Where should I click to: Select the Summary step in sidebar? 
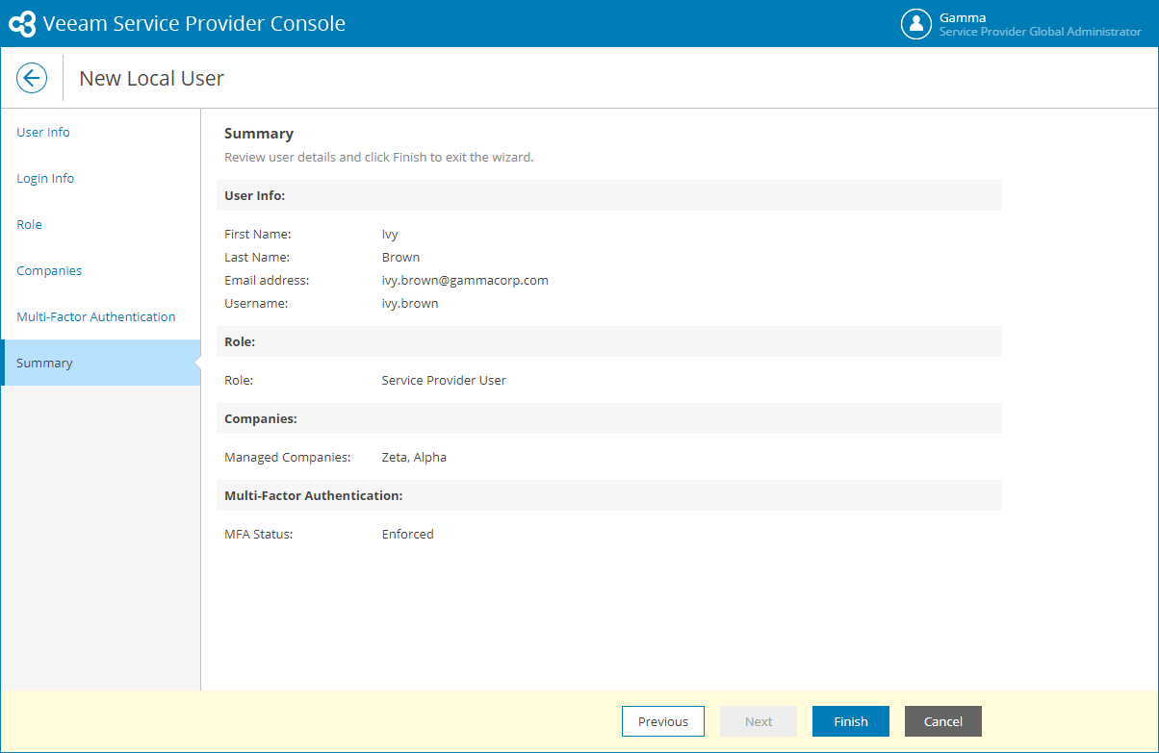coord(100,363)
